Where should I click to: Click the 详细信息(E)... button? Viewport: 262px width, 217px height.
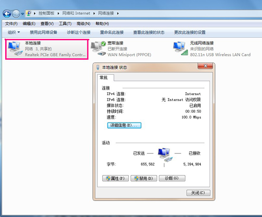[x=124, y=125]
